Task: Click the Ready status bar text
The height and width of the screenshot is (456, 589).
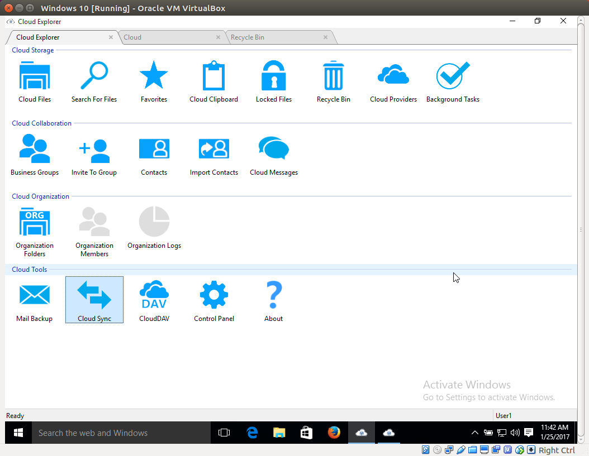Action: [15, 415]
